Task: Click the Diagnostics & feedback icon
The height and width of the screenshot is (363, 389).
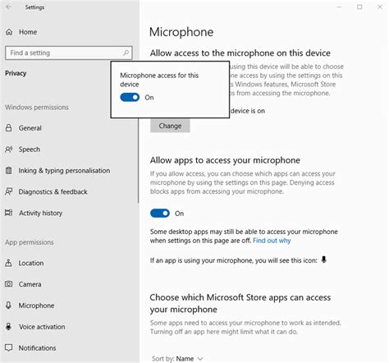Action: (x=9, y=191)
